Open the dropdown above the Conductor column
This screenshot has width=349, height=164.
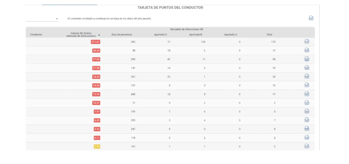(42, 19)
